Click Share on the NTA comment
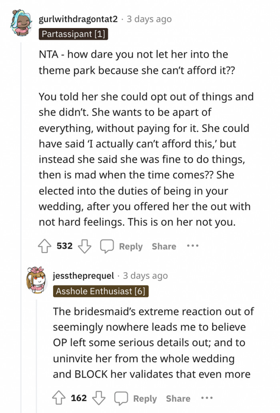The height and width of the screenshot is (413, 280). click(164, 246)
